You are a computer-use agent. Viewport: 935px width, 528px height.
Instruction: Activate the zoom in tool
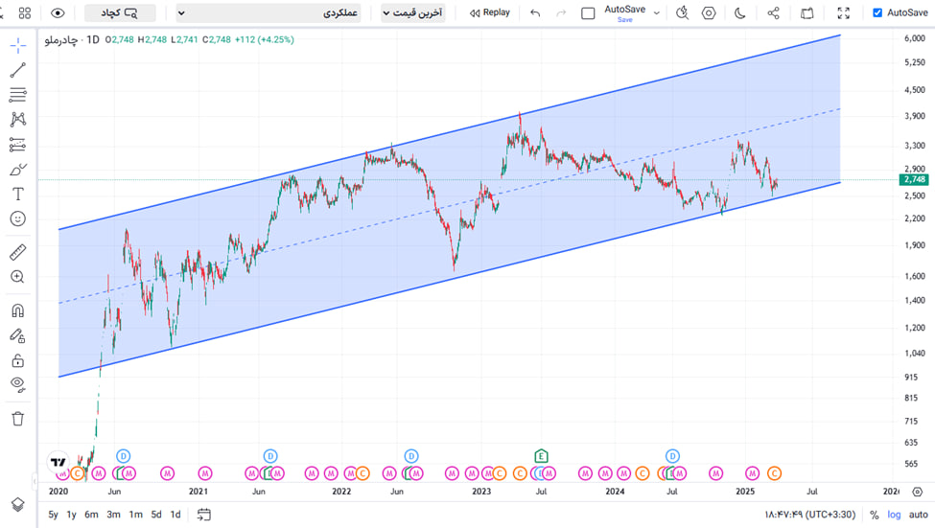coord(17,277)
